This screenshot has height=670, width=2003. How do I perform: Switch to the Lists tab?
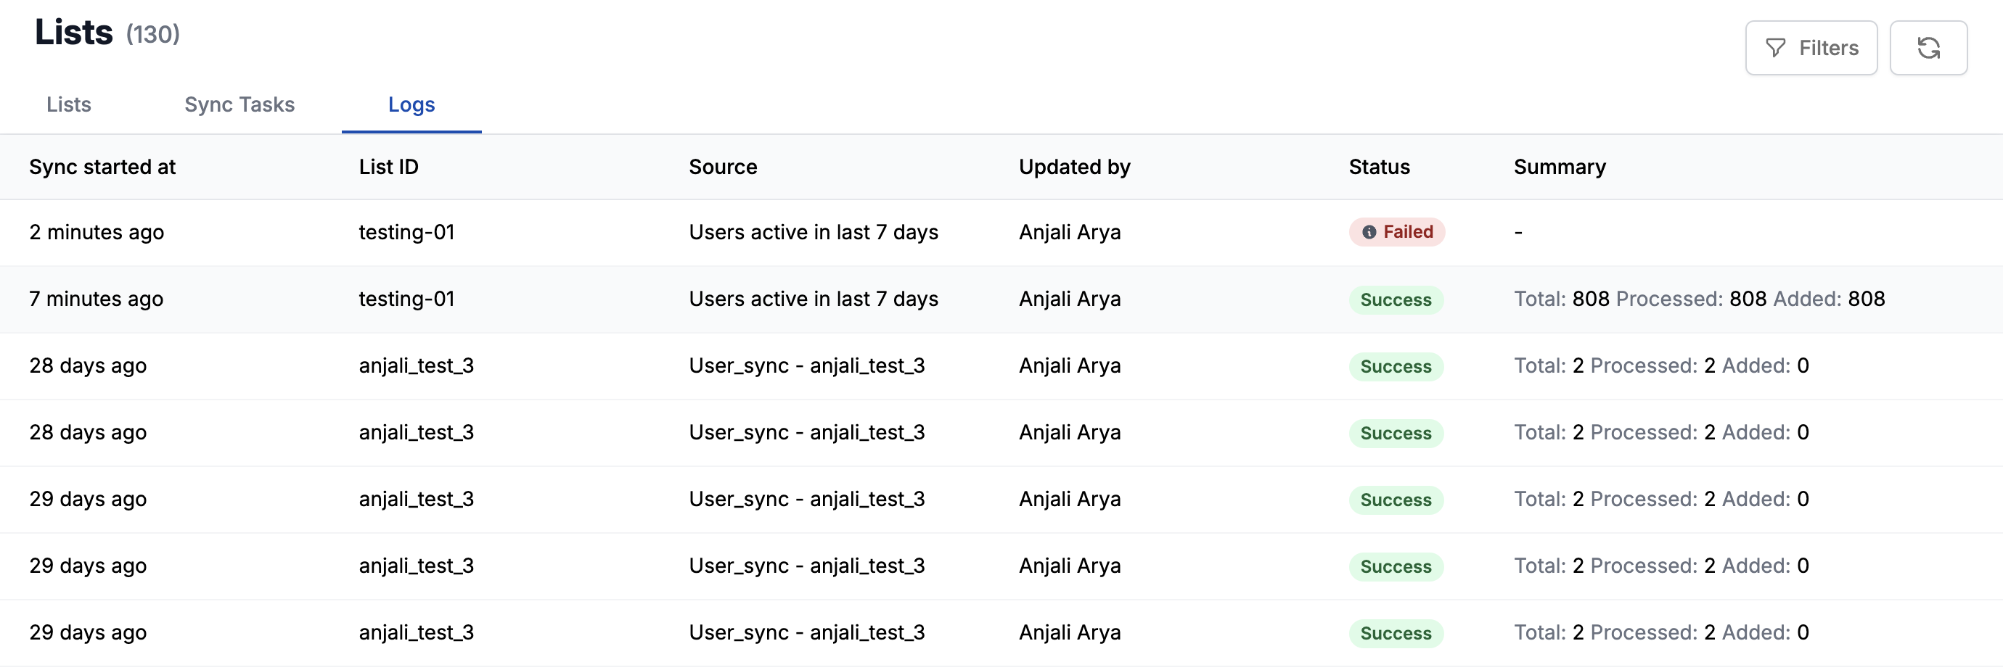[x=68, y=104]
